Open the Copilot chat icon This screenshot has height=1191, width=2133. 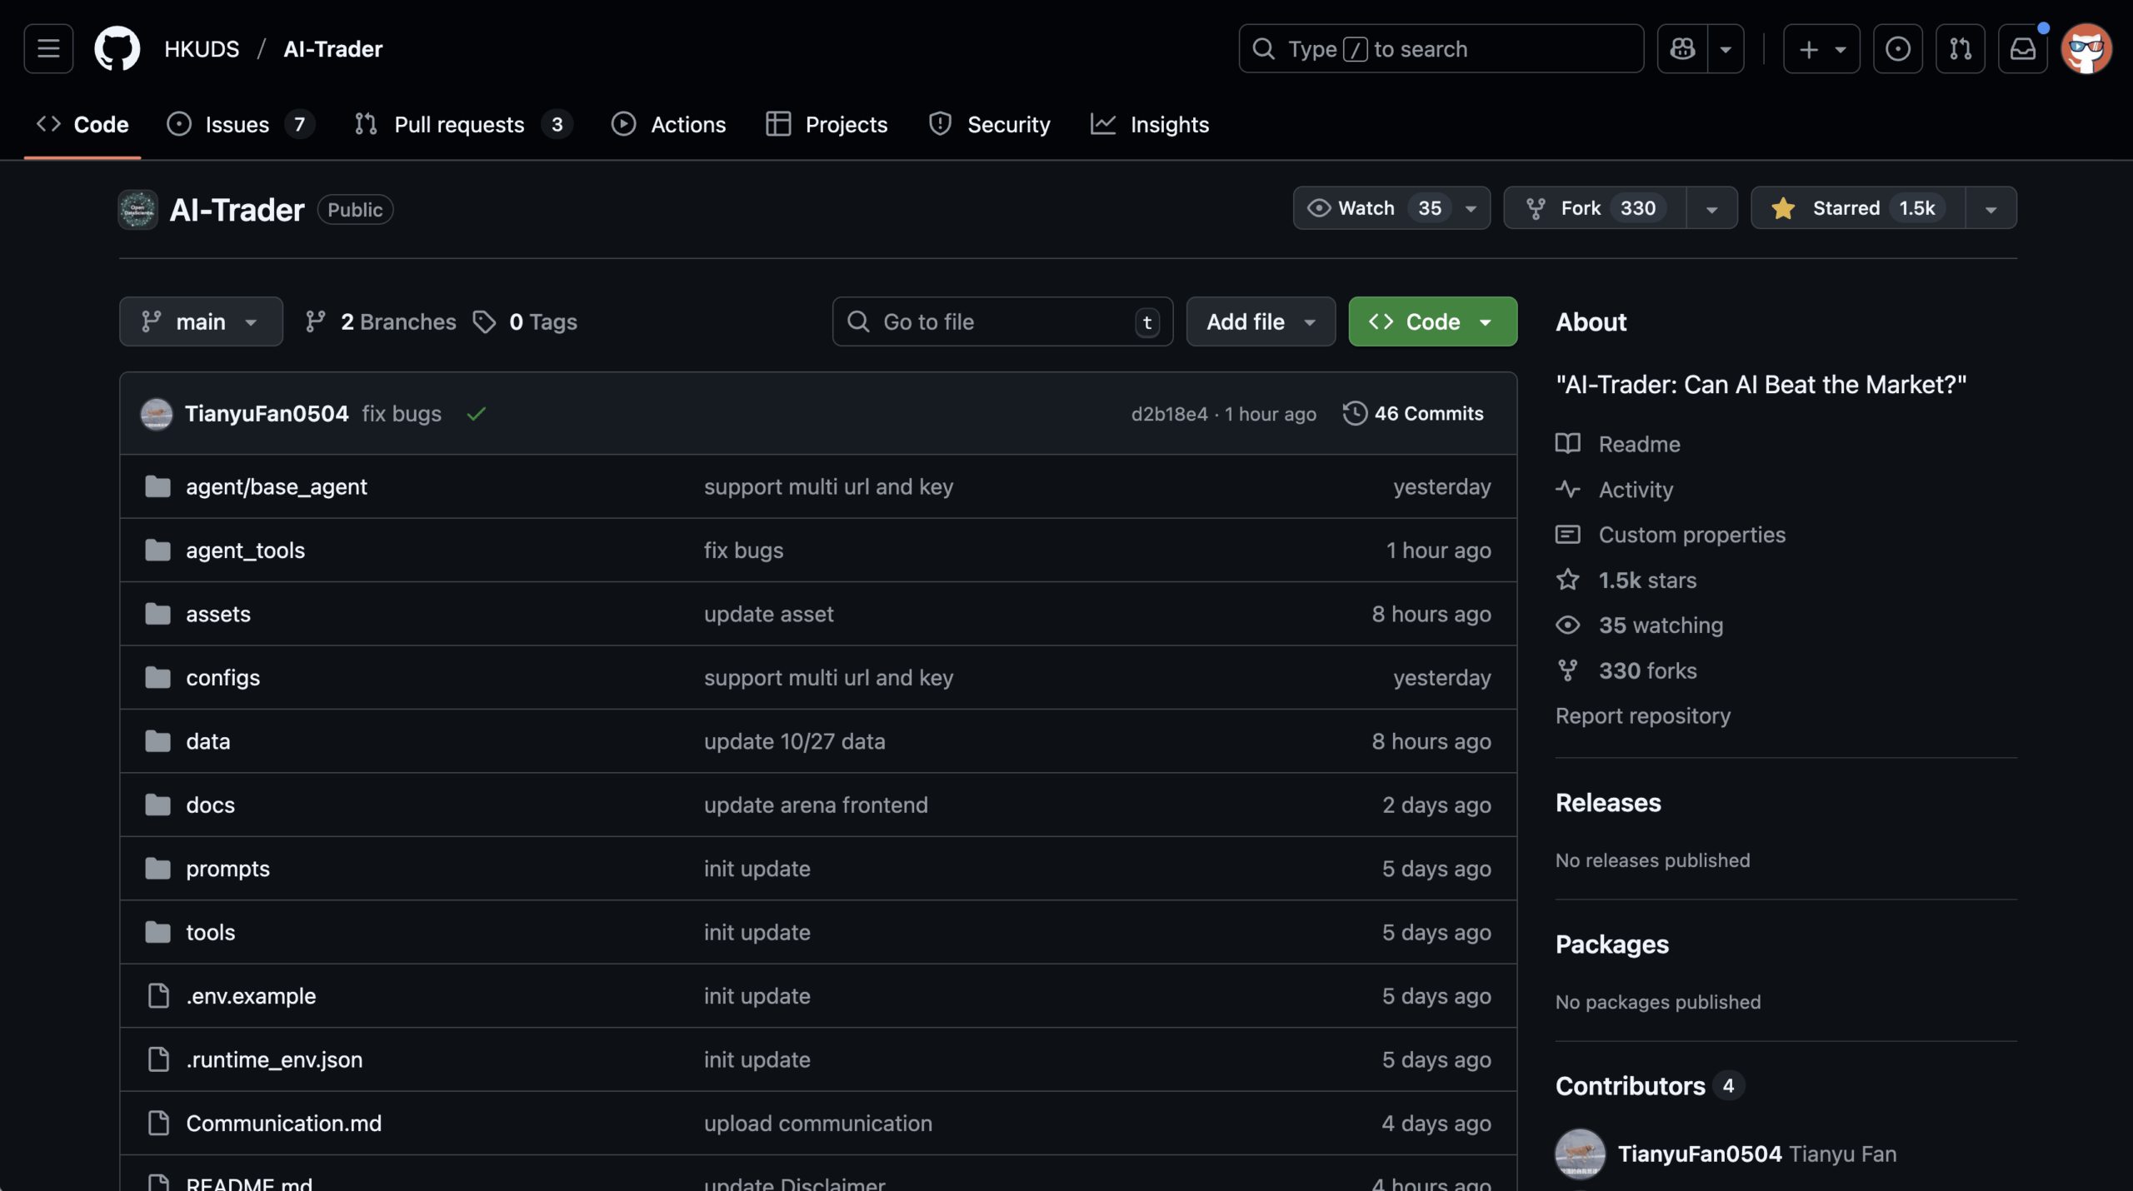tap(1682, 48)
